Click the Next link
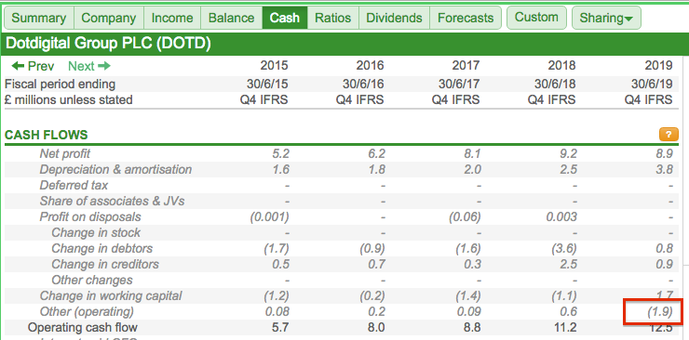The image size is (689, 340). tap(89, 66)
